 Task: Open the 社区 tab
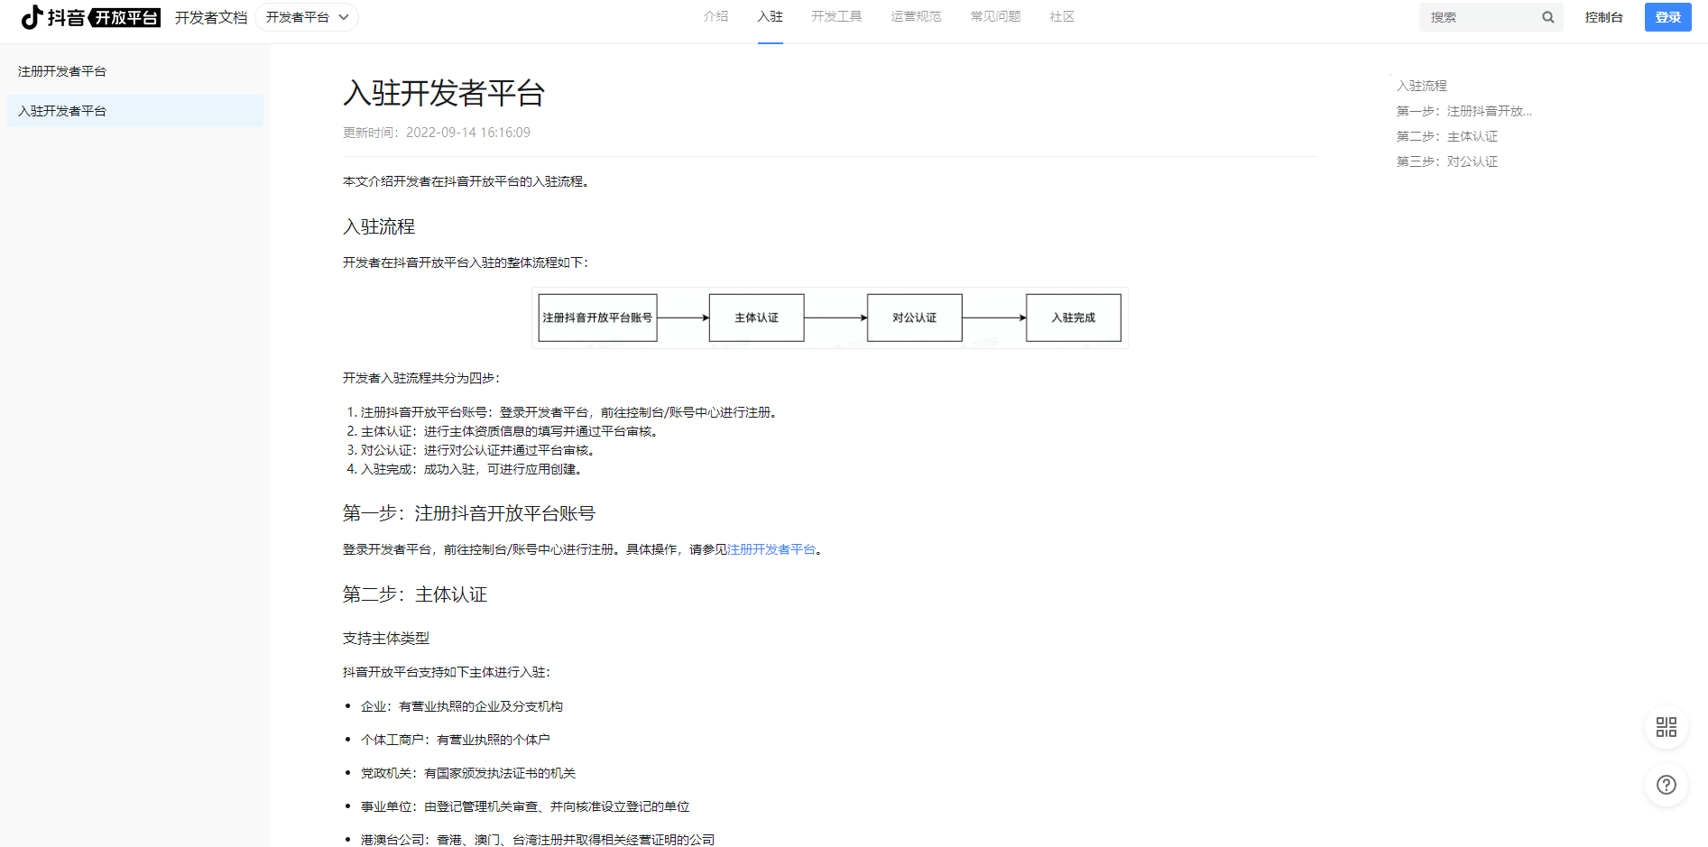click(x=1062, y=16)
